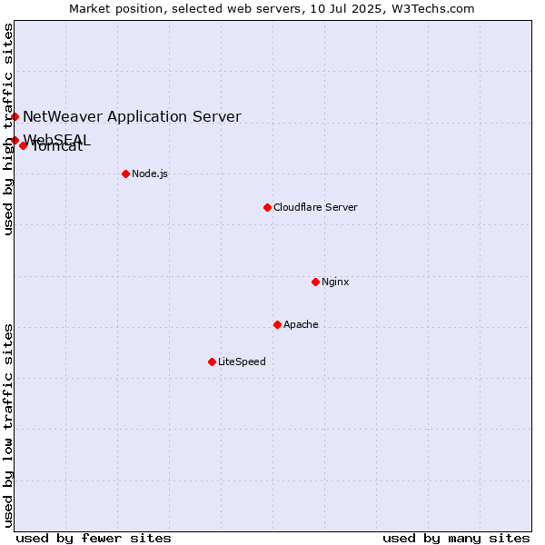
Task: Click the red Nginx data point
Action: coord(316,282)
